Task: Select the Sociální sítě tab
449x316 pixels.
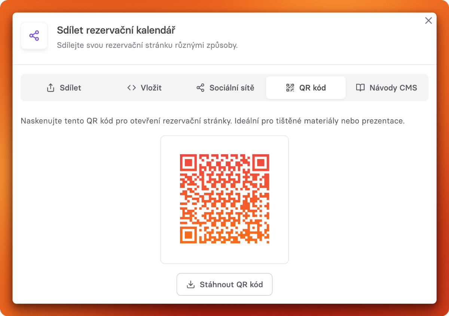Action: pos(225,88)
